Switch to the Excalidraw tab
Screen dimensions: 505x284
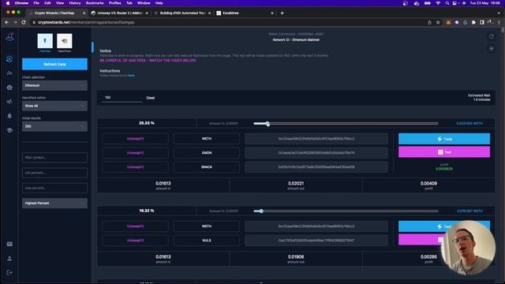[x=245, y=13]
